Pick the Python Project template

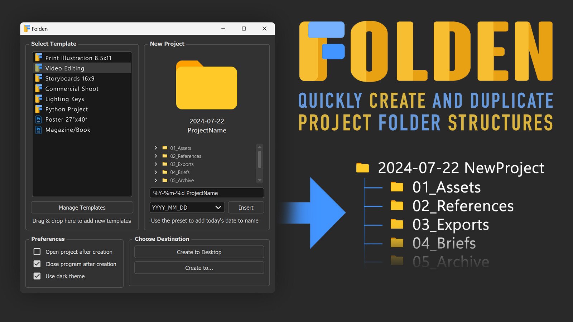(82, 109)
